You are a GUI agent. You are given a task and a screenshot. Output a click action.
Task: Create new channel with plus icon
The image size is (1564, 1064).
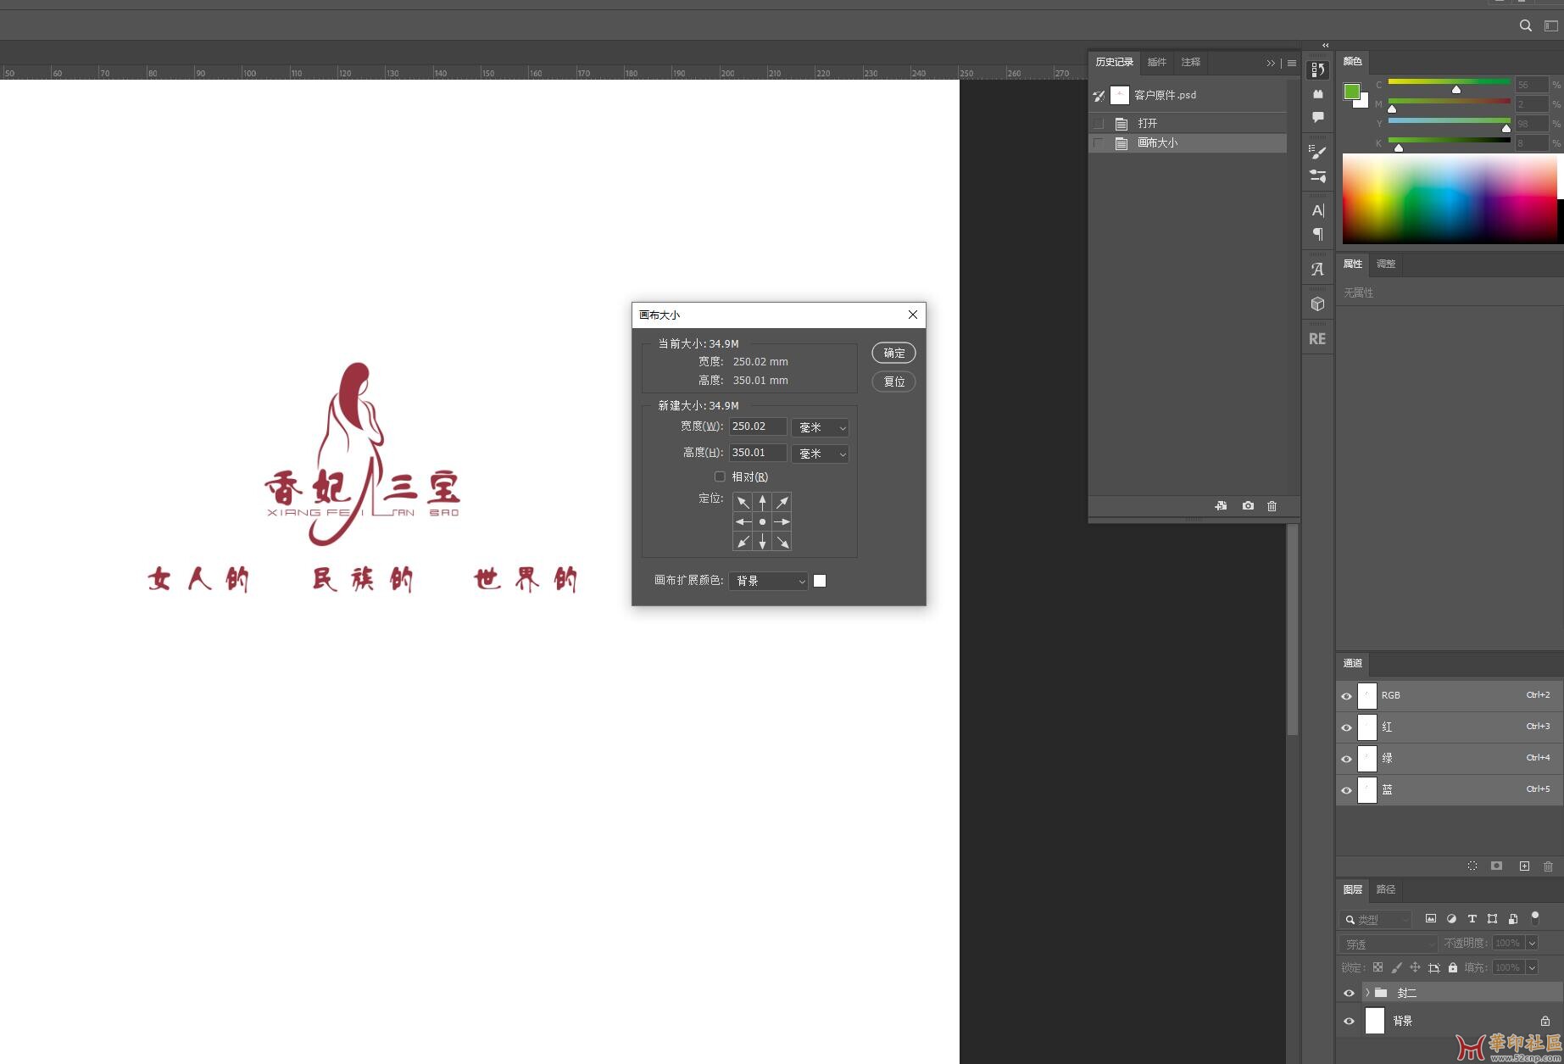pyautogui.click(x=1524, y=866)
